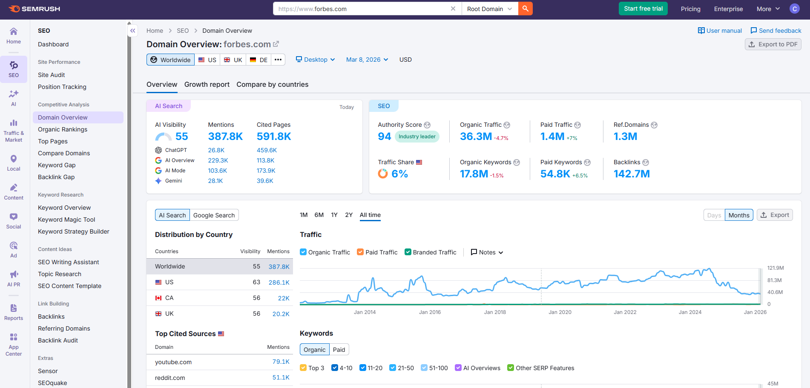
Task: Open the Root Domain dropdown
Action: 489,9
